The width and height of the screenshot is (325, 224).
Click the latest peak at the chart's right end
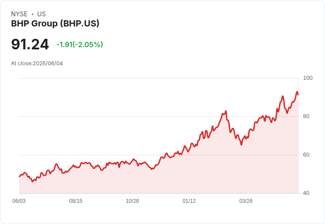297,92
